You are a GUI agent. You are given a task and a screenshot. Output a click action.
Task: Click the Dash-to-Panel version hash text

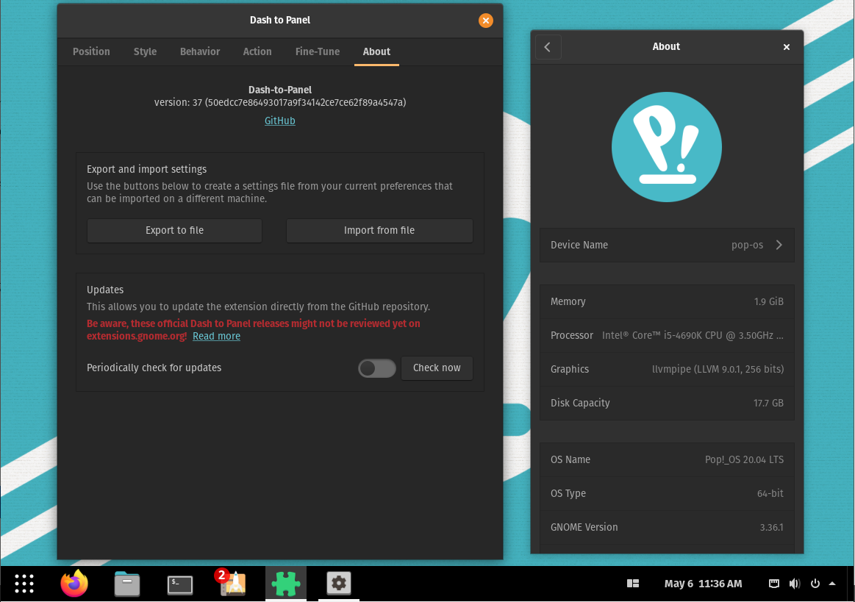[279, 102]
